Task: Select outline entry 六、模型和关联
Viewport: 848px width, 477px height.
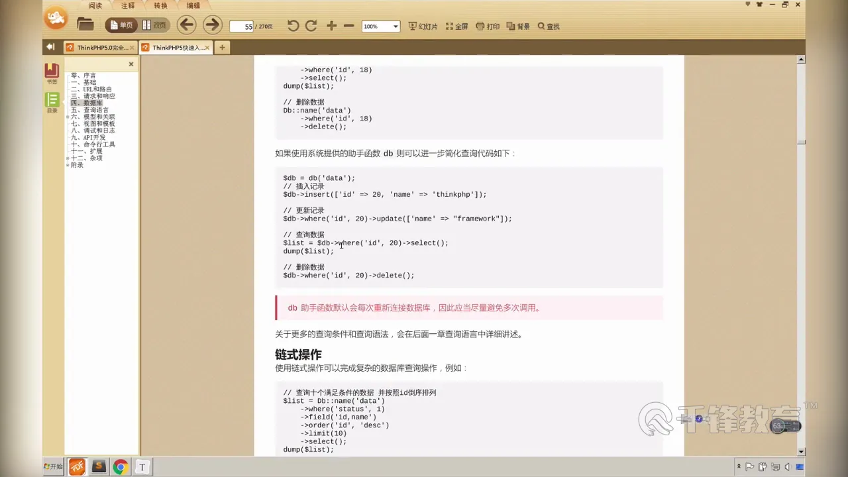Action: click(x=93, y=117)
